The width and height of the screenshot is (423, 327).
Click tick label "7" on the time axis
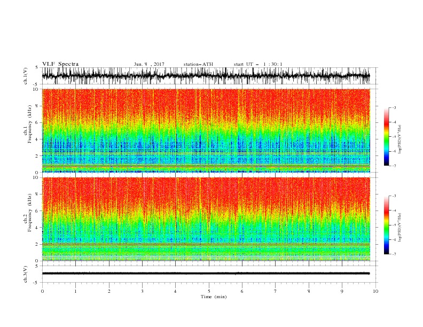tap(276, 291)
